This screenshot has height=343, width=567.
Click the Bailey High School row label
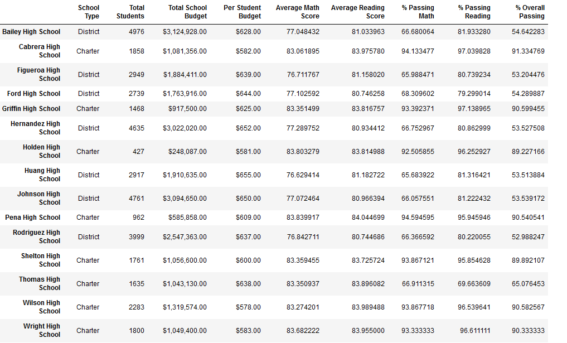(x=31, y=32)
